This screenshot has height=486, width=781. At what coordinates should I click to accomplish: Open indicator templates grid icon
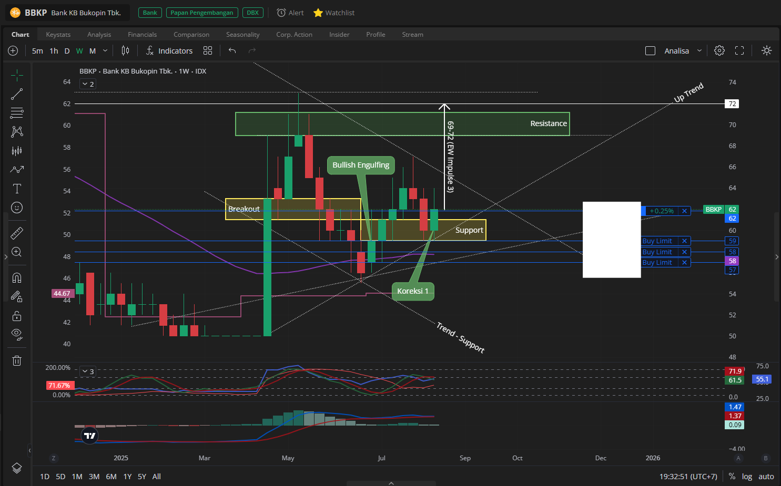pos(208,50)
